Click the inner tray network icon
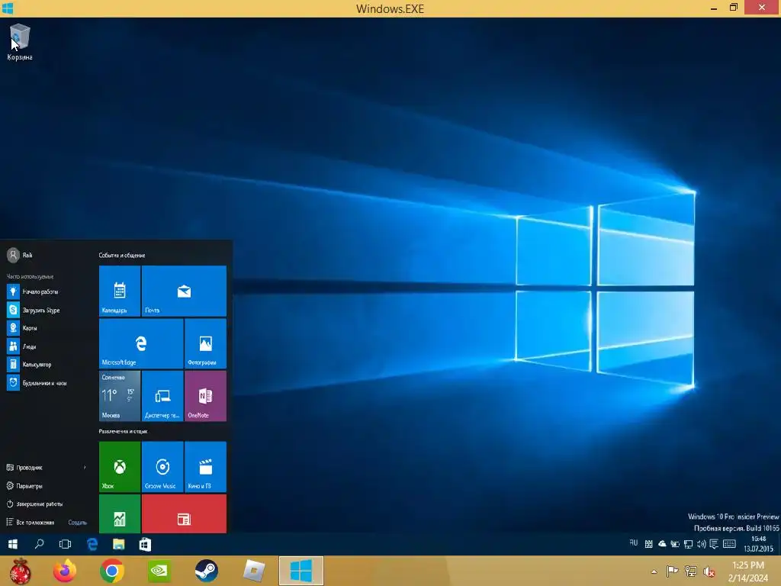The height and width of the screenshot is (586, 781). 689,544
